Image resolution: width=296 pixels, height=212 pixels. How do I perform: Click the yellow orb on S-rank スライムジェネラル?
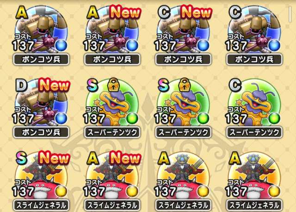61,191
